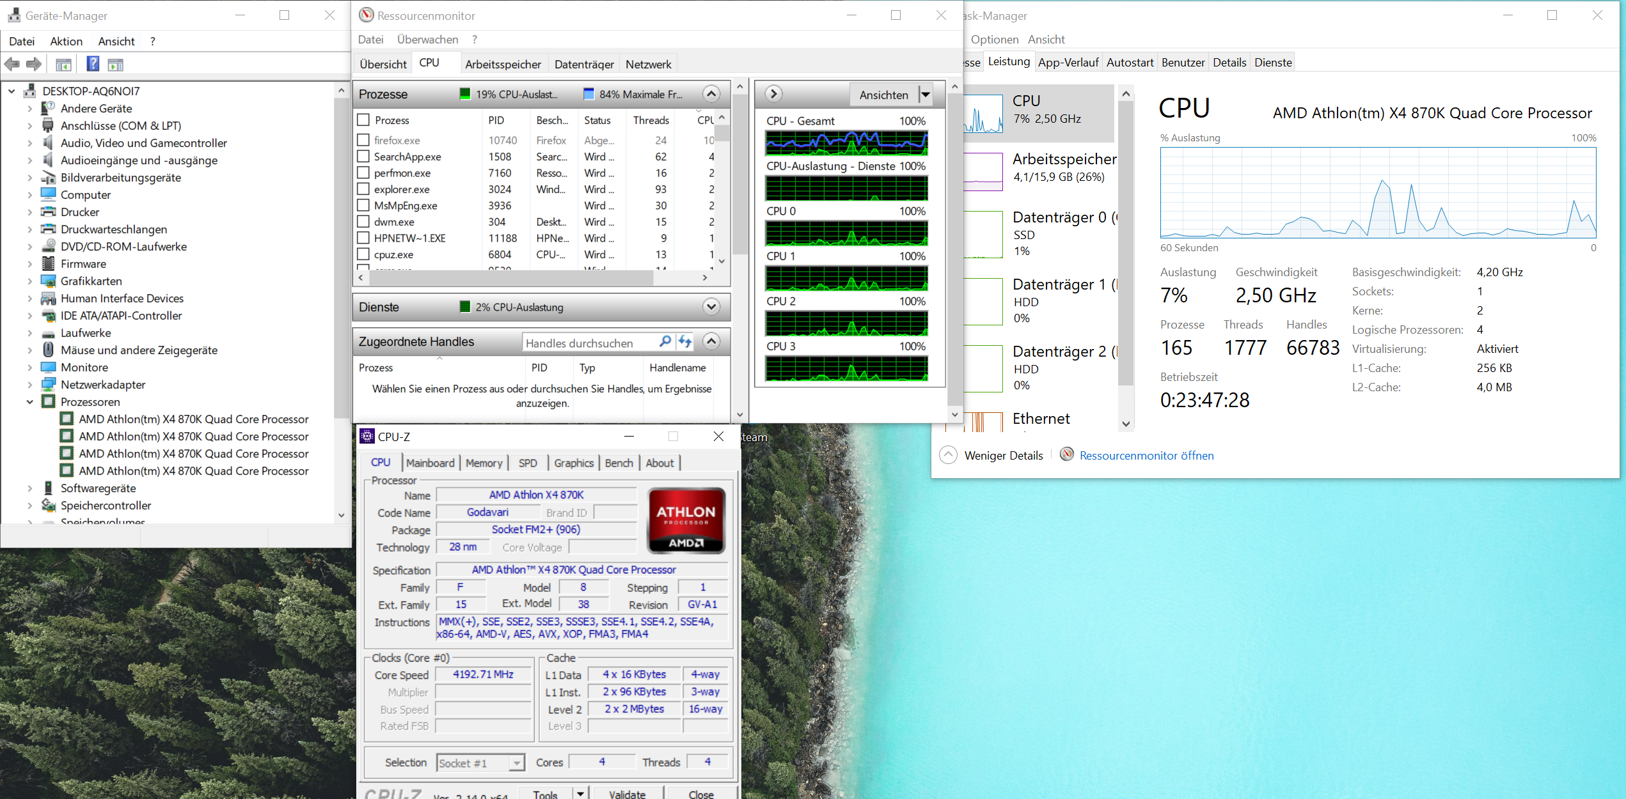Click the refresh icon beside handle search

coord(685,342)
